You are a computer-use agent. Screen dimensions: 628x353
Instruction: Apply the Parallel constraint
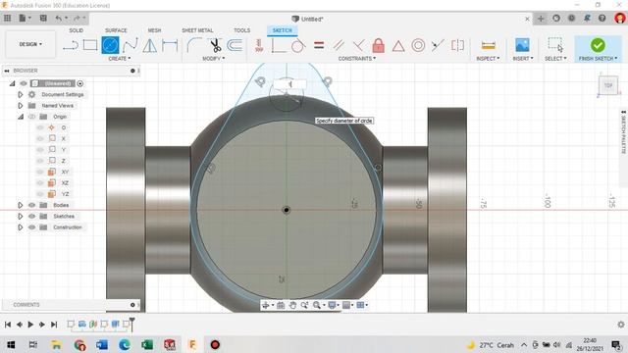pyautogui.click(x=339, y=45)
